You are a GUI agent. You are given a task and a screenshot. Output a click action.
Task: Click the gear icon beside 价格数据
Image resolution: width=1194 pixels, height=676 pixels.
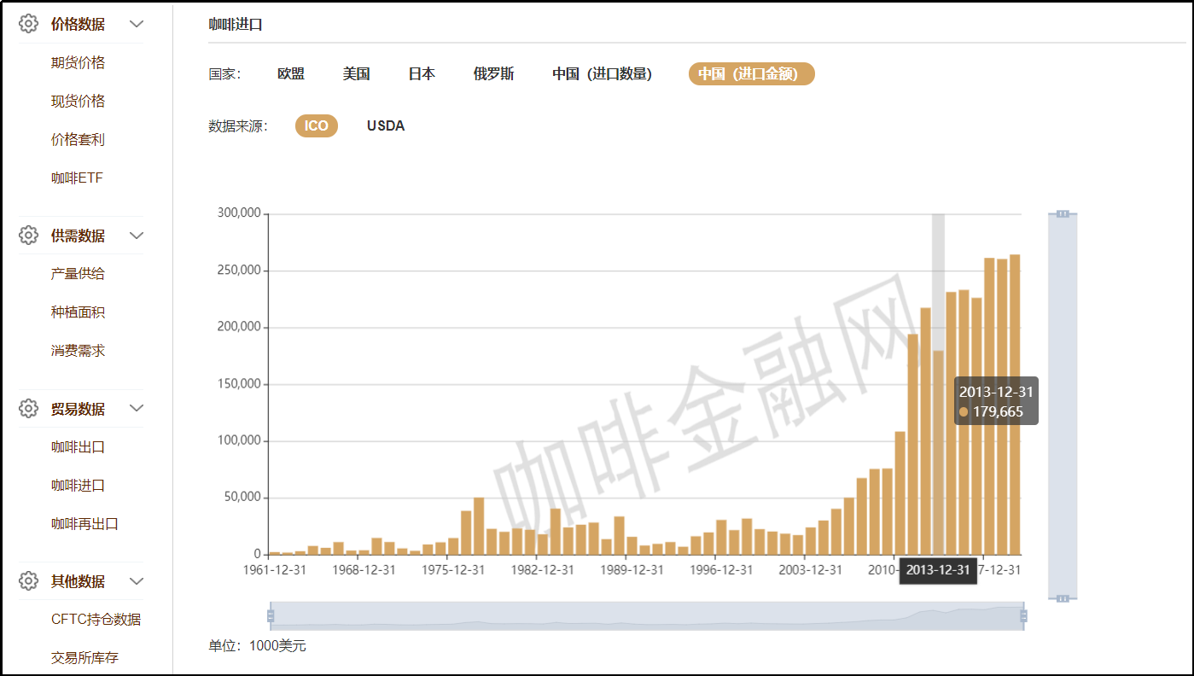tap(29, 24)
